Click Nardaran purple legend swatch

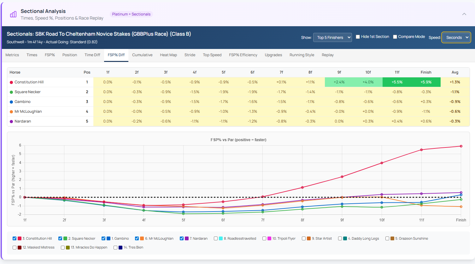coord(187,238)
